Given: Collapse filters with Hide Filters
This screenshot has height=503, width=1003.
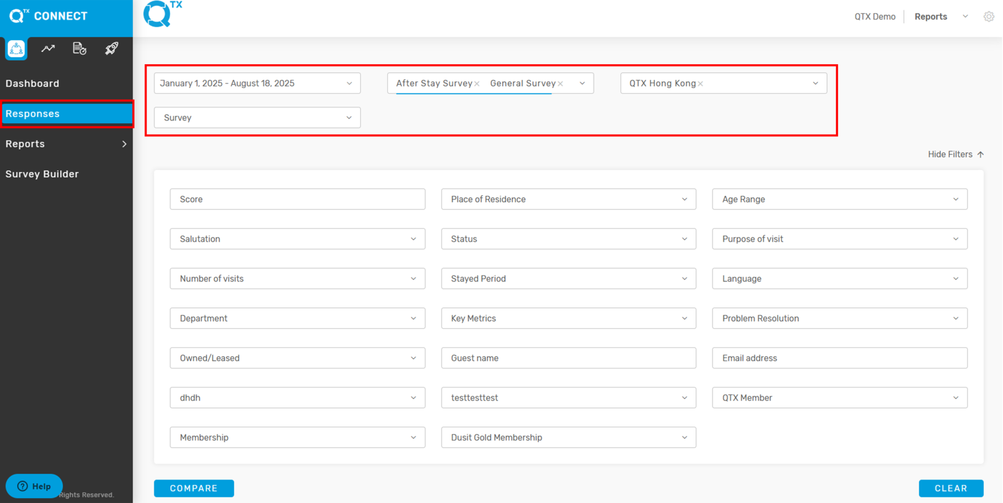Looking at the screenshot, I should pyautogui.click(x=956, y=154).
